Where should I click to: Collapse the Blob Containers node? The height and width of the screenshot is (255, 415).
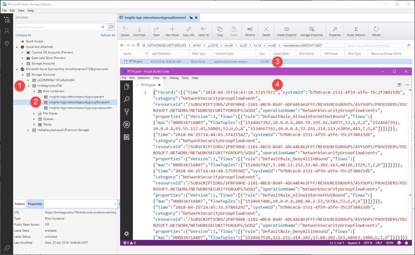(34, 91)
